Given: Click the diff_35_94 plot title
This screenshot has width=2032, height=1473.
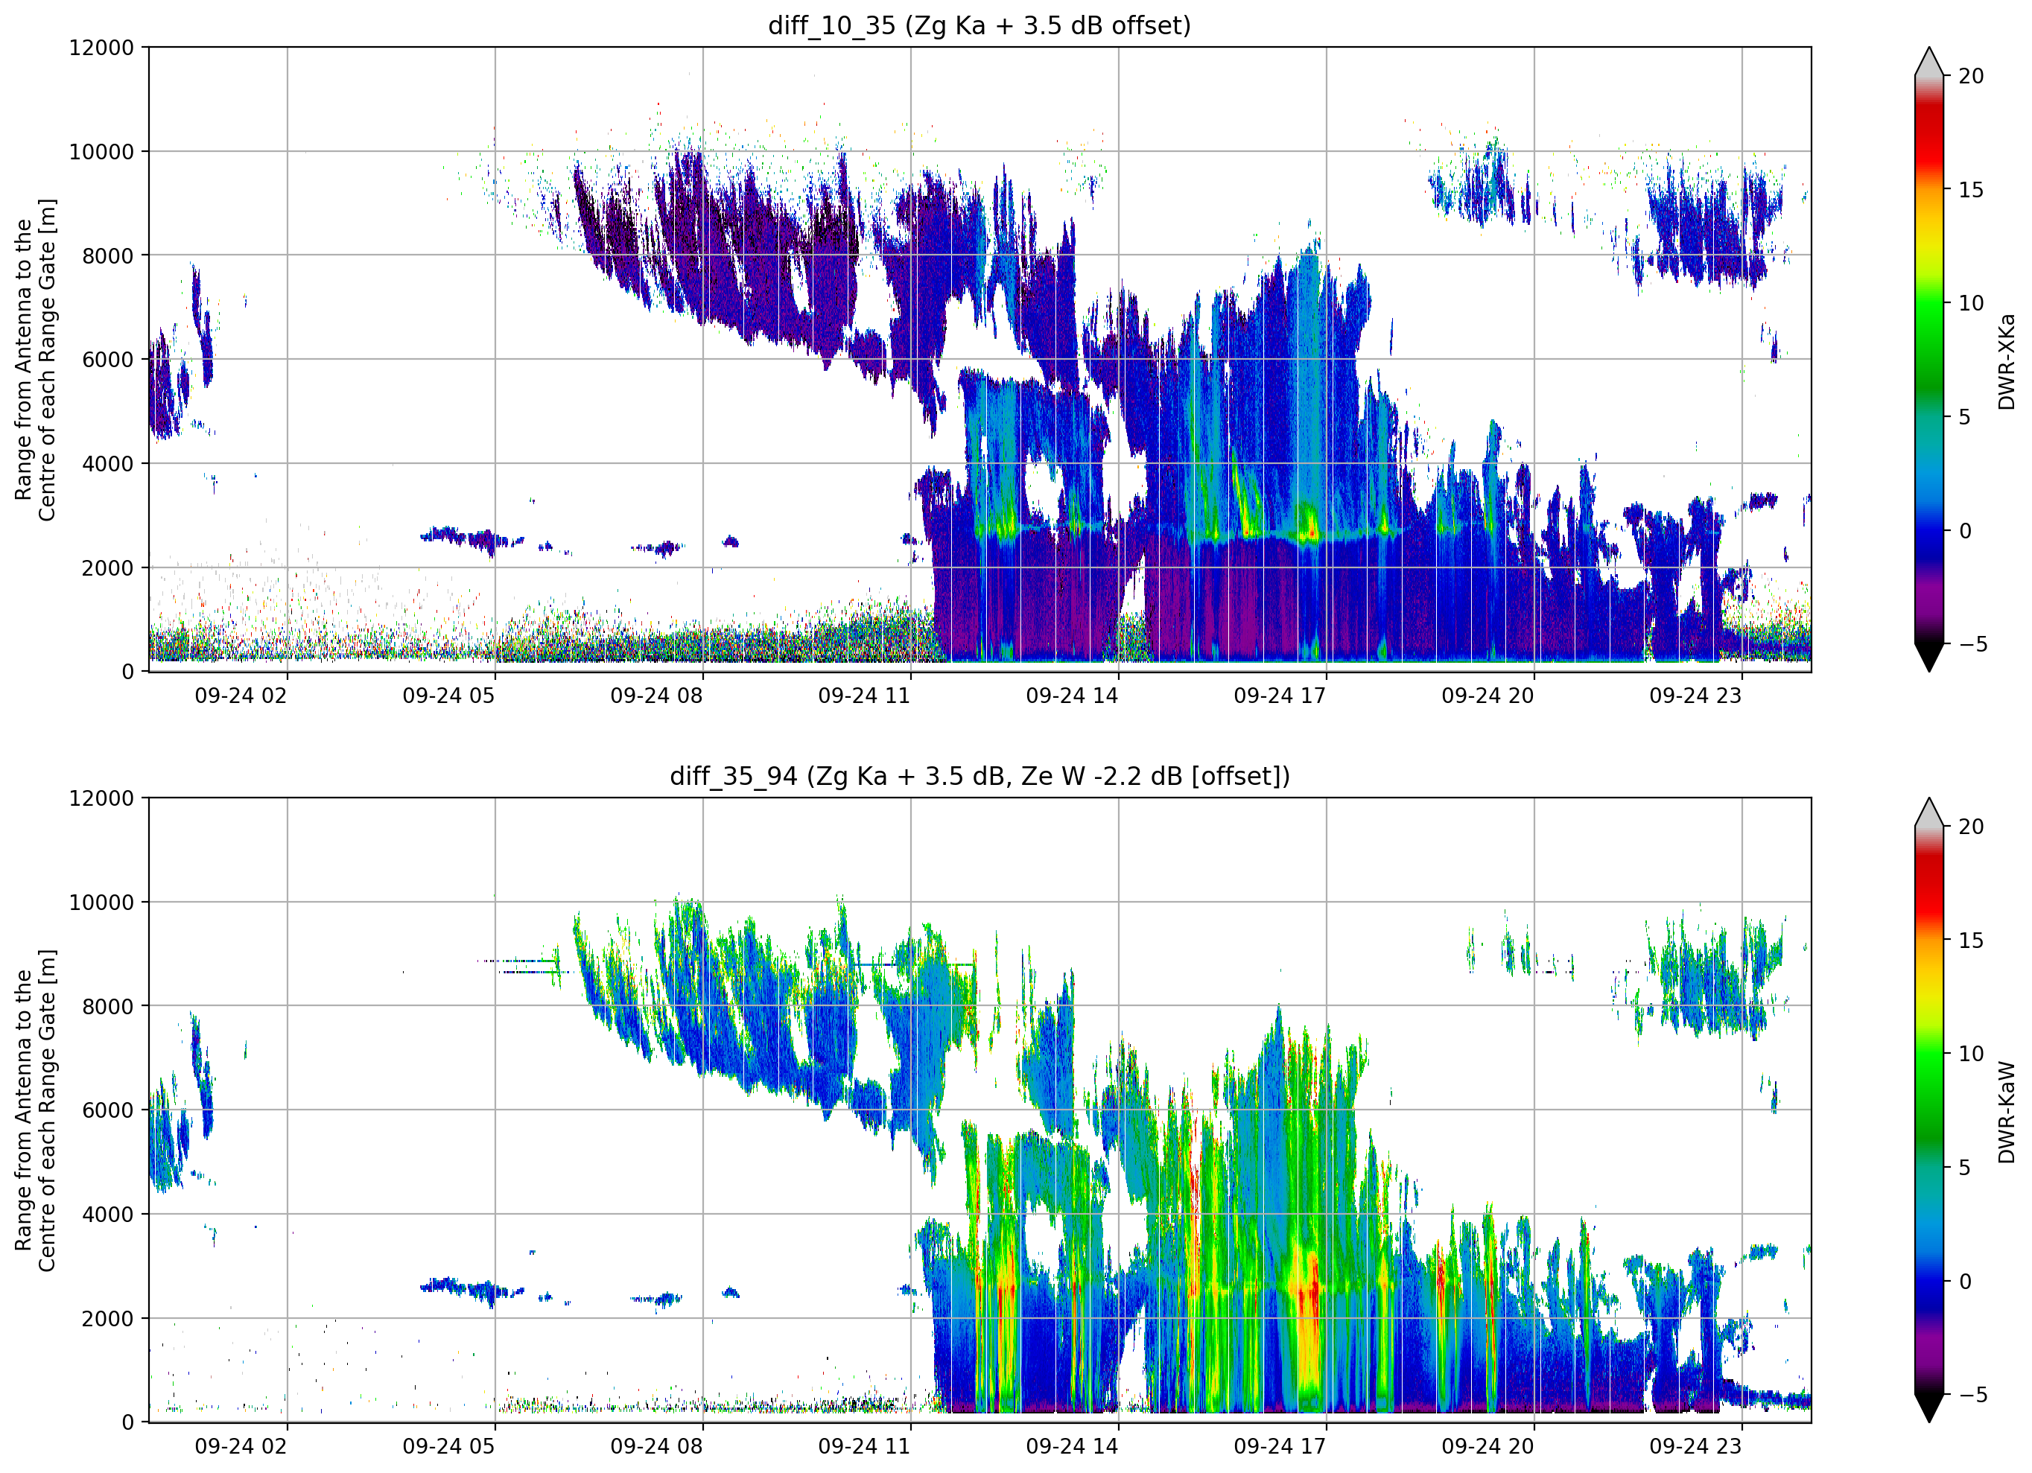Looking at the screenshot, I should (x=980, y=776).
